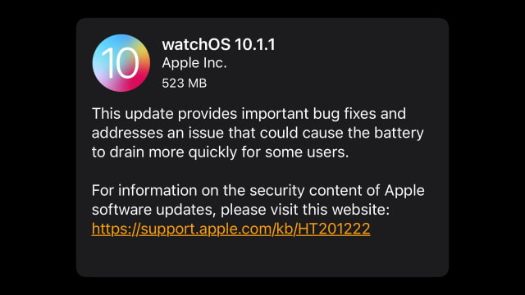
Task: Click the 'https://' start of the orange link
Action: pos(115,229)
